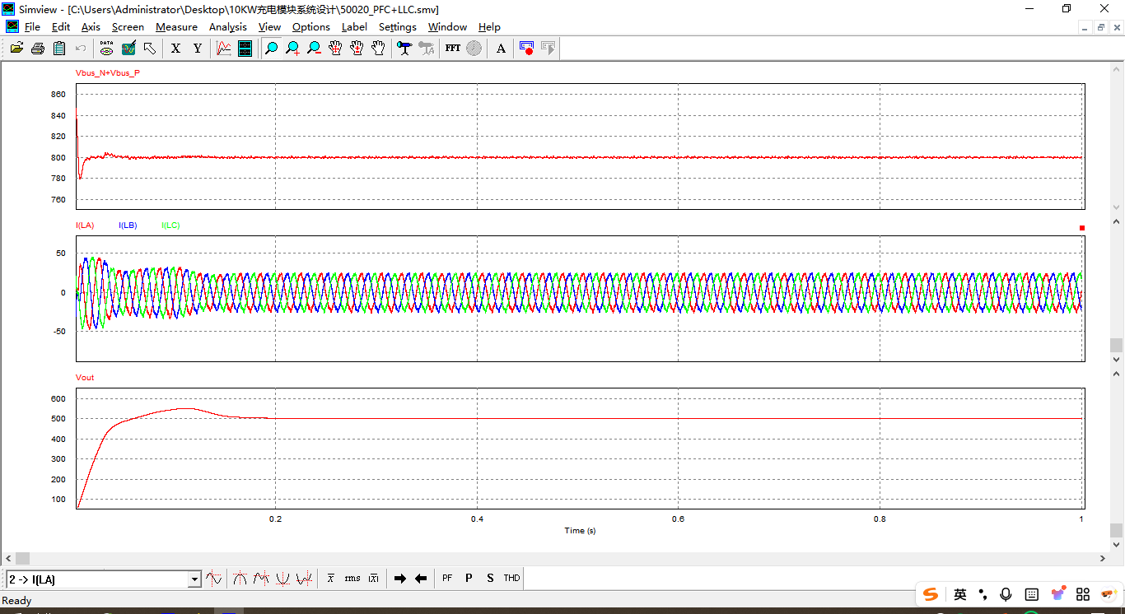Click the previous data point left arrow
Image resolution: width=1125 pixels, height=614 pixels.
click(421, 579)
